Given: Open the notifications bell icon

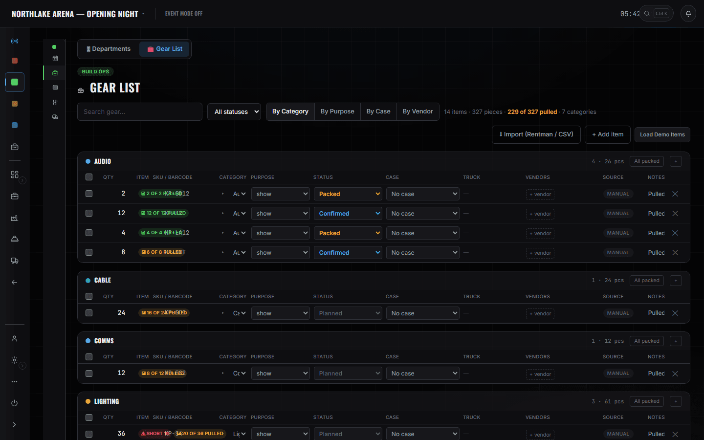Looking at the screenshot, I should tap(688, 14).
